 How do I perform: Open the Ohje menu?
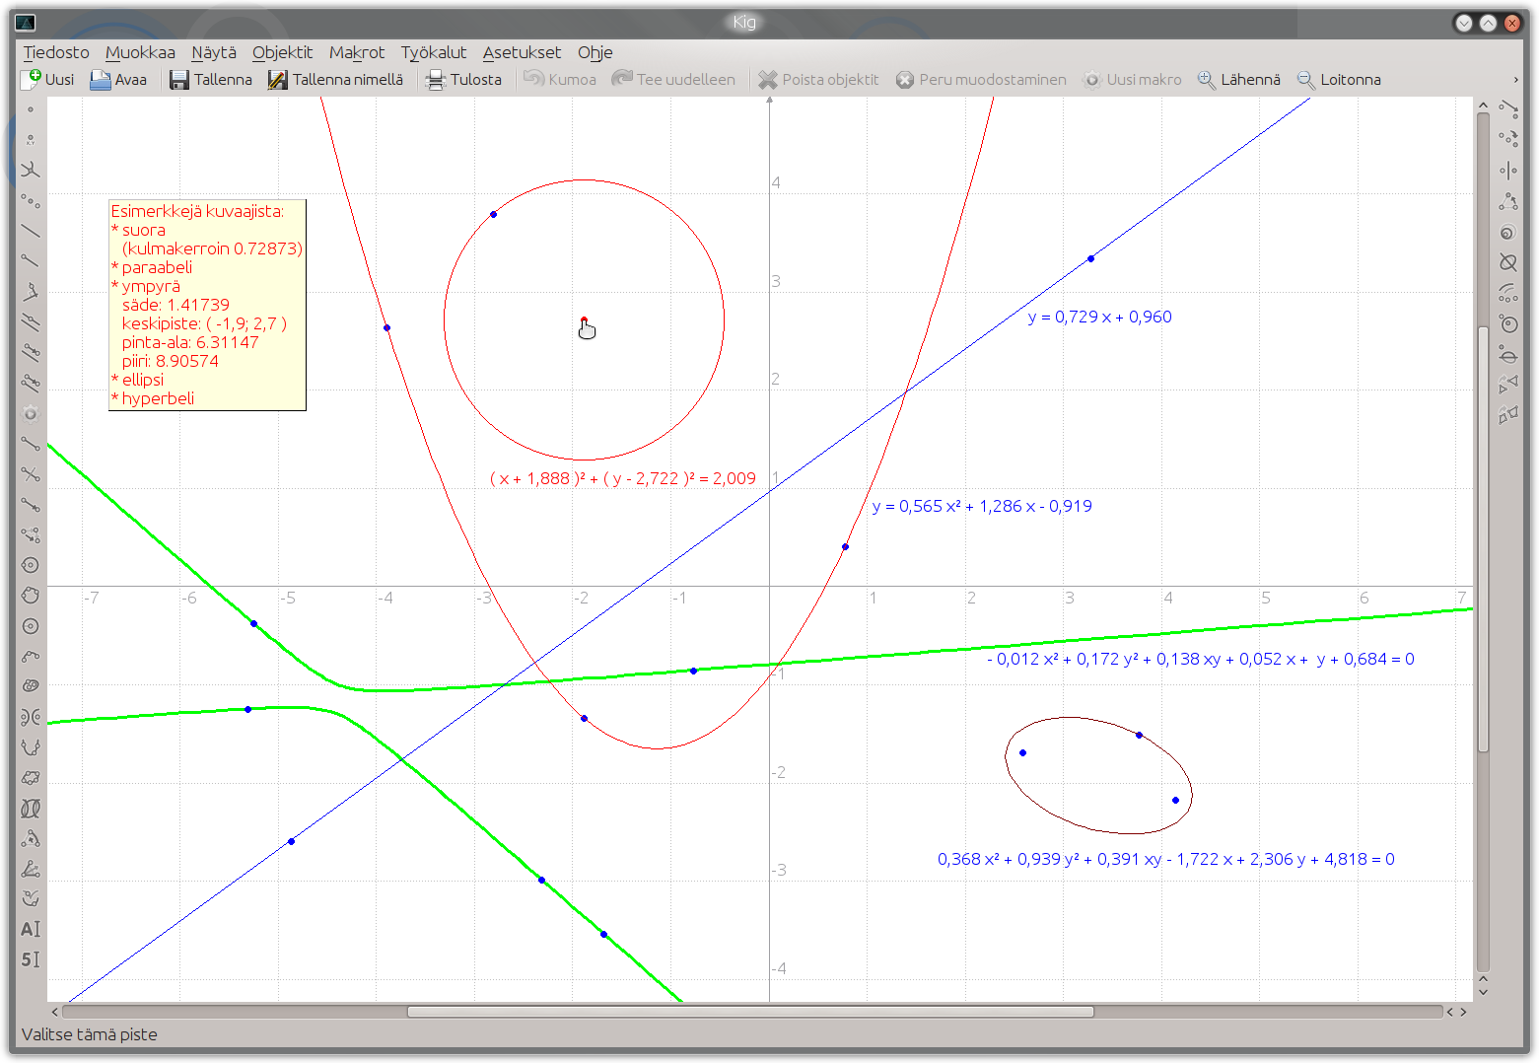595,52
